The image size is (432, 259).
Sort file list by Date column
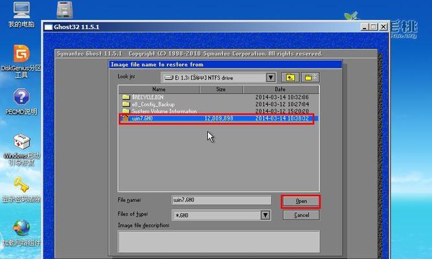[280, 89]
